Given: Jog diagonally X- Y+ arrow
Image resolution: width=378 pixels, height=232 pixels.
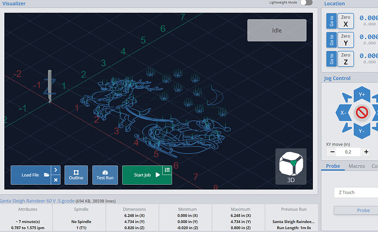Looking at the screenshot, I should (347, 98).
